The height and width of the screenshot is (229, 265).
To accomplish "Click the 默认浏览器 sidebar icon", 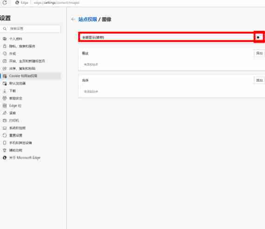I will coord(5,83).
